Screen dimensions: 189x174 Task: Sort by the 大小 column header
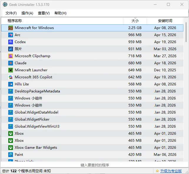135,21
